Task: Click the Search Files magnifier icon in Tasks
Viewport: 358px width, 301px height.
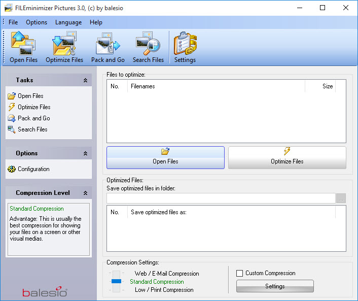Action: point(12,129)
